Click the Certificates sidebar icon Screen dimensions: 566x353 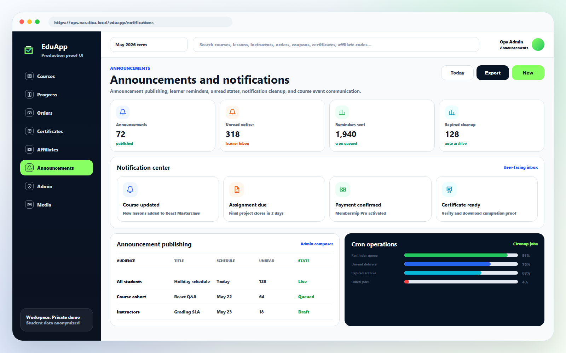(x=29, y=131)
